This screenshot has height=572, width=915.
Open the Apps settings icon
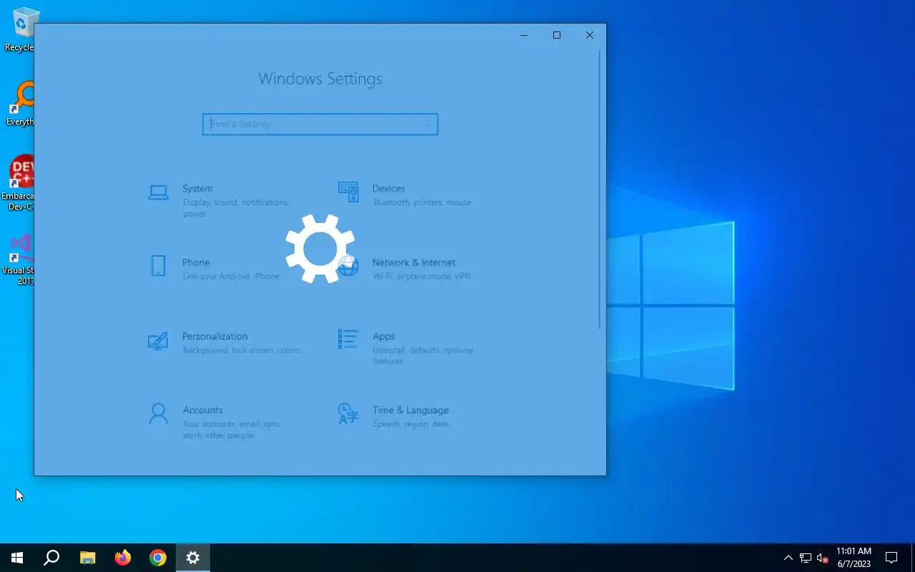348,339
